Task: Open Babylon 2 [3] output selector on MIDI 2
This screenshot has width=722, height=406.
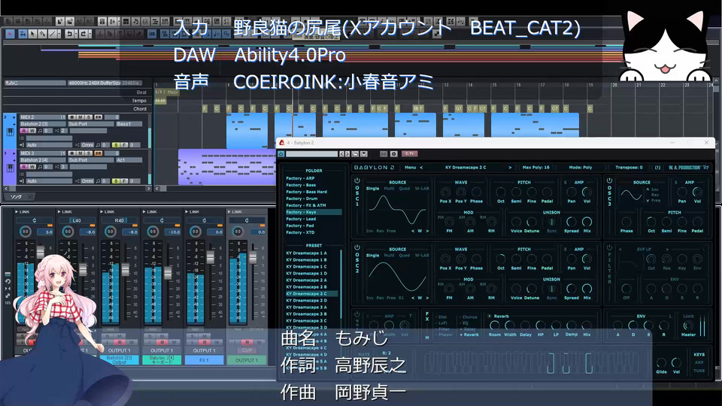Action: tap(43, 124)
